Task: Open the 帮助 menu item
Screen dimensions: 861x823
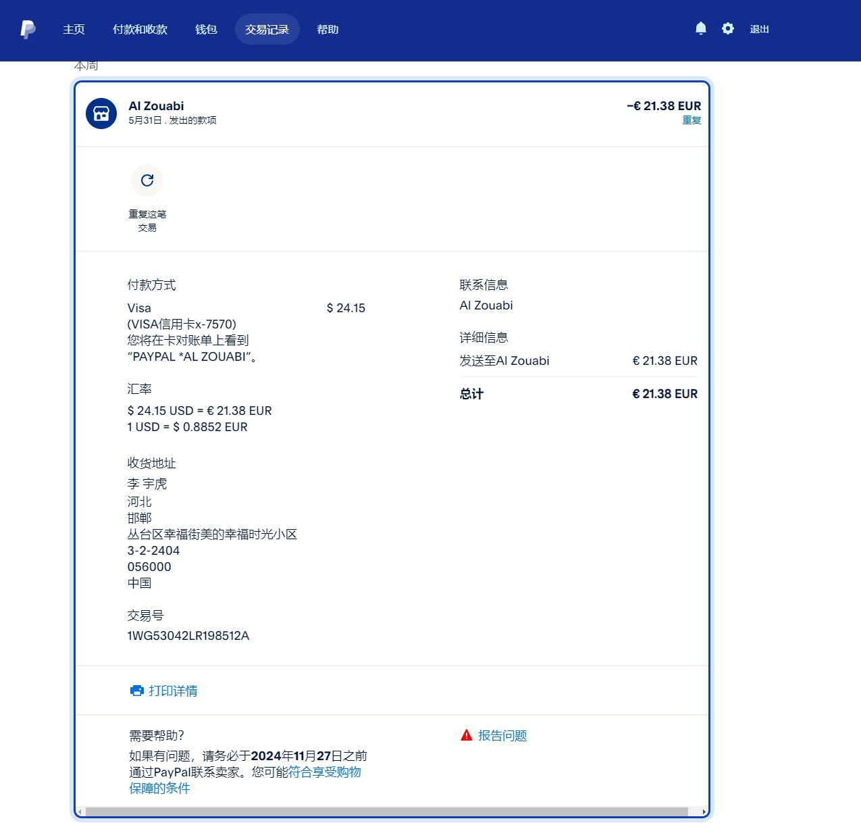Action: pos(328,29)
